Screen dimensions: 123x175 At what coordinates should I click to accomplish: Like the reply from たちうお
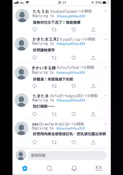[x=74, y=30]
